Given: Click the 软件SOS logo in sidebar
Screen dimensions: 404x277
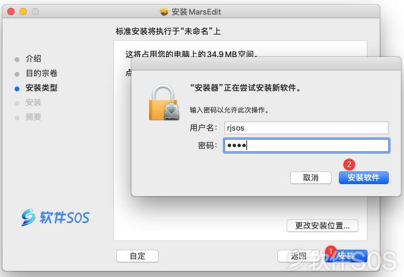Looking at the screenshot, I should click(x=55, y=217).
